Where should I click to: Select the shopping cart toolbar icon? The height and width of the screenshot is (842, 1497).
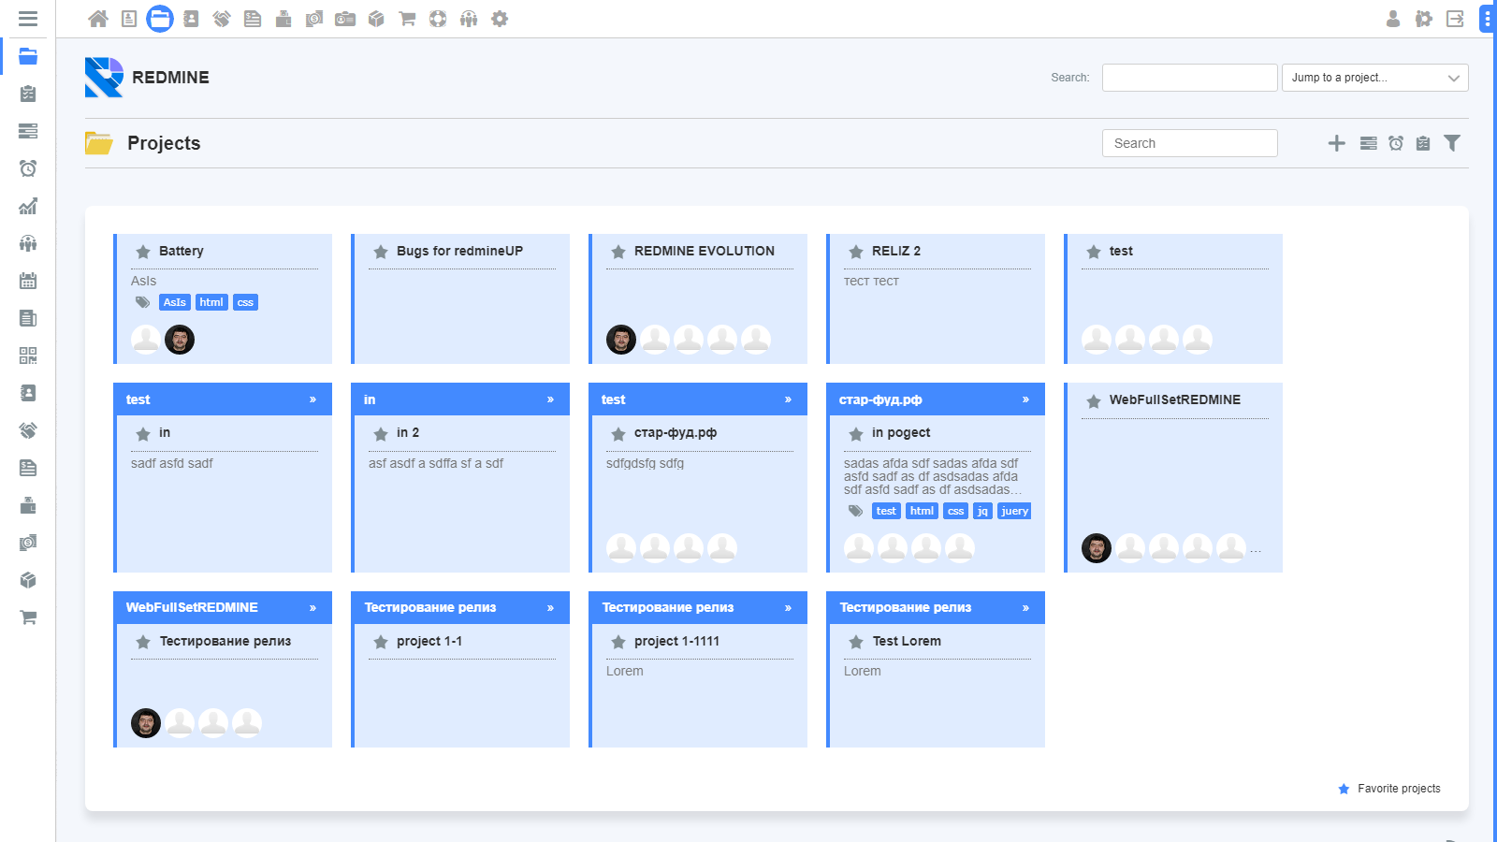pyautogui.click(x=406, y=19)
